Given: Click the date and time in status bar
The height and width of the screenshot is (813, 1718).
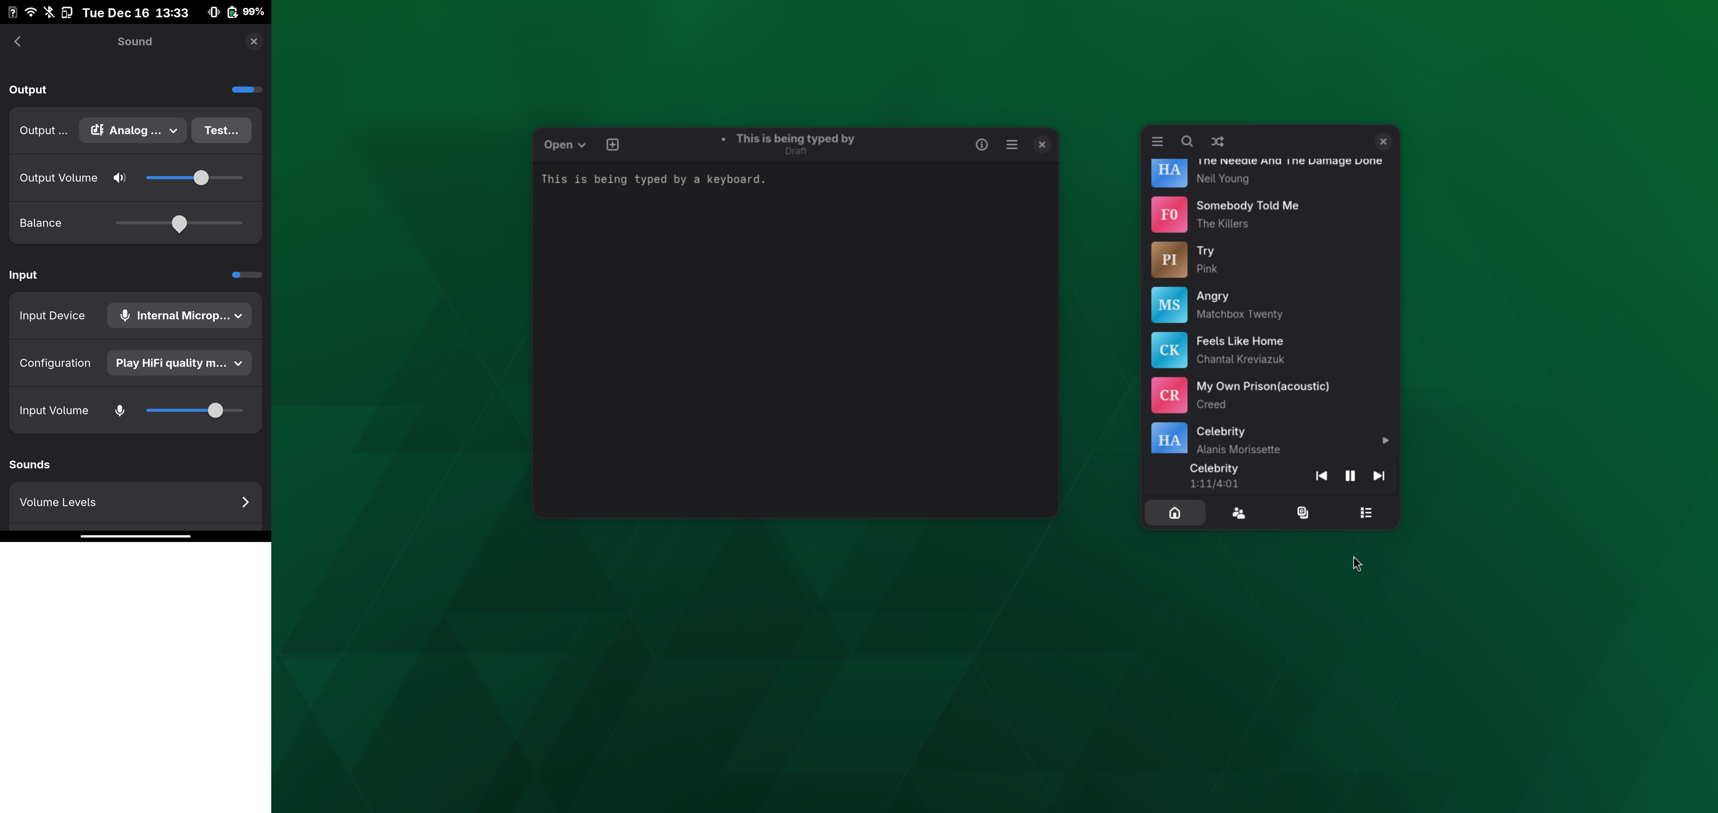Looking at the screenshot, I should pyautogui.click(x=135, y=12).
